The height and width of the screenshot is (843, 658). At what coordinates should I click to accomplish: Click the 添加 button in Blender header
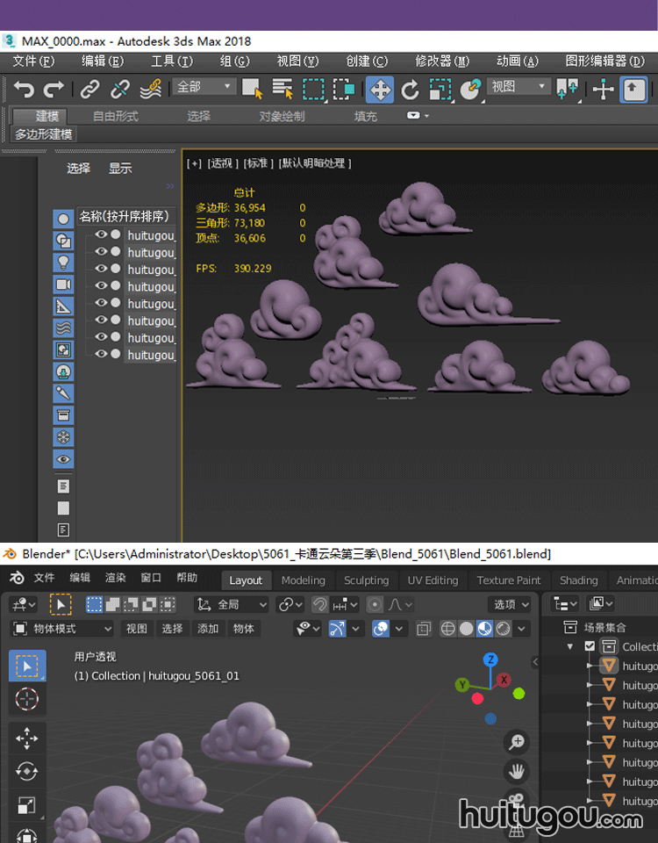pyautogui.click(x=208, y=629)
